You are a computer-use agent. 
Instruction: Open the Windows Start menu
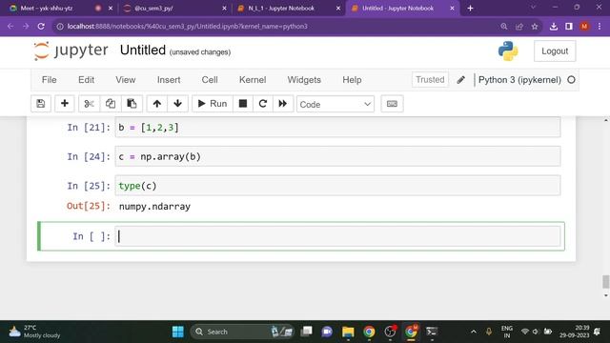tap(178, 332)
